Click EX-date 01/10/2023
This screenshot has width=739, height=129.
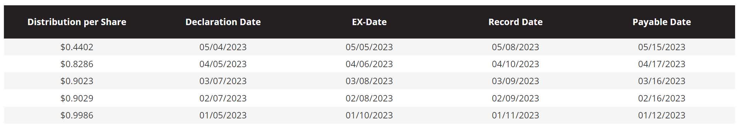[x=369, y=115]
